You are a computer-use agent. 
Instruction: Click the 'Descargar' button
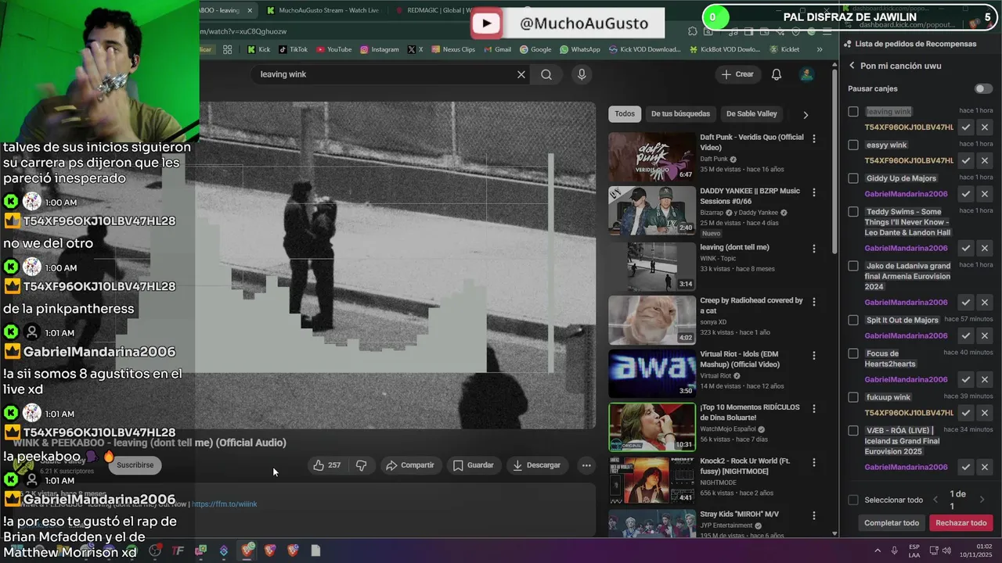(537, 465)
